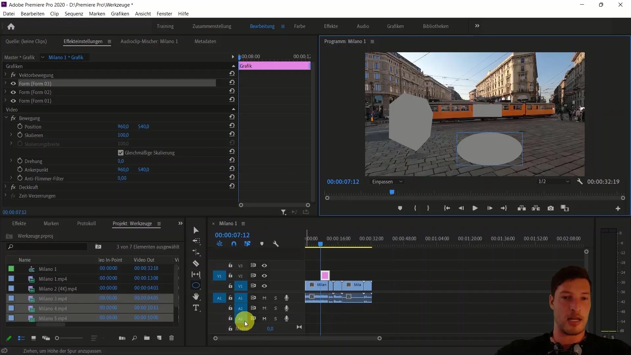Open the Metadaten panel tab

pos(205,41)
